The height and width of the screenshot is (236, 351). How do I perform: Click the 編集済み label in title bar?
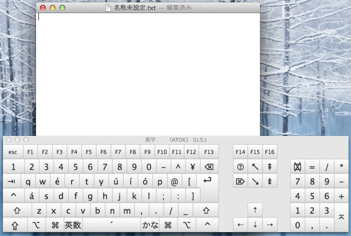(179, 8)
